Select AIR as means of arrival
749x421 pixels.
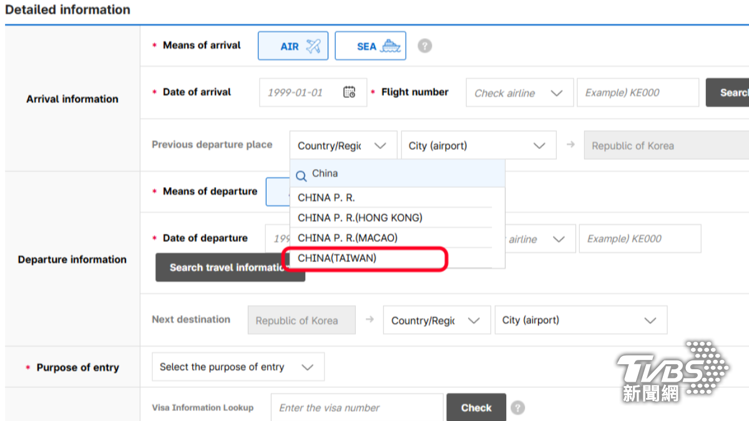[293, 46]
